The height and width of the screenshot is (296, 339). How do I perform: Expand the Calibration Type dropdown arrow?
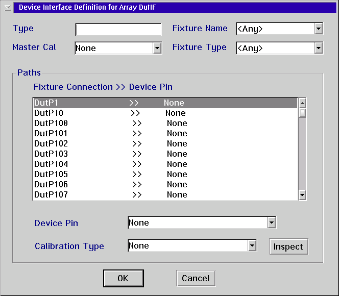click(x=252, y=245)
